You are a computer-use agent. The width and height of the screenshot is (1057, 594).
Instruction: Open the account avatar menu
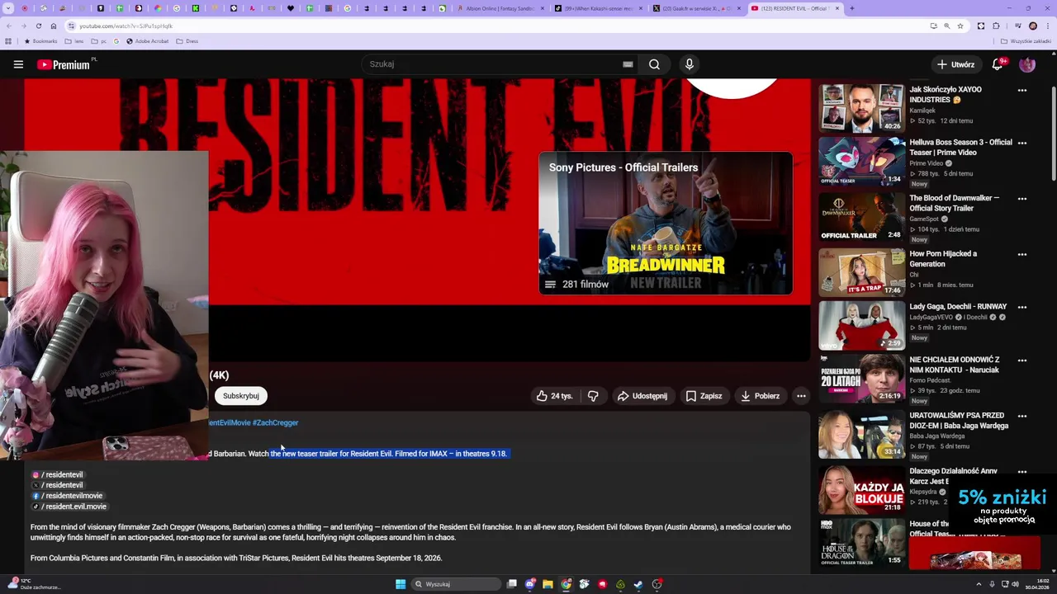[1027, 64]
